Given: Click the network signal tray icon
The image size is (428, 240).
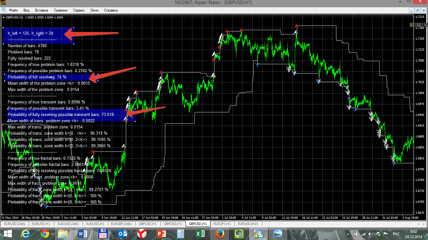Looking at the screenshot, I should pos(363,233).
